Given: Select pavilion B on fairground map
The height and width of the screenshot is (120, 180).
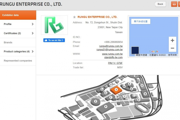Looking at the screenshot, I should [145, 94].
